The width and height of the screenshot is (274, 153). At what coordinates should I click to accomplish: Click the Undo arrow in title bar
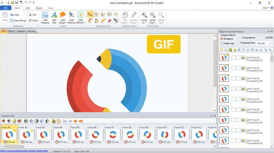click(26, 2)
